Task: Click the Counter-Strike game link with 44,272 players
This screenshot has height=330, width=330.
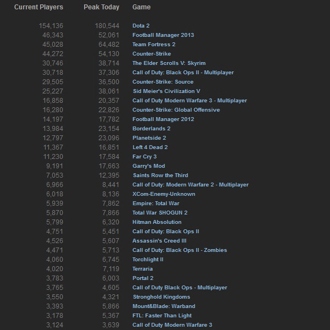Action: pyautogui.click(x=152, y=54)
